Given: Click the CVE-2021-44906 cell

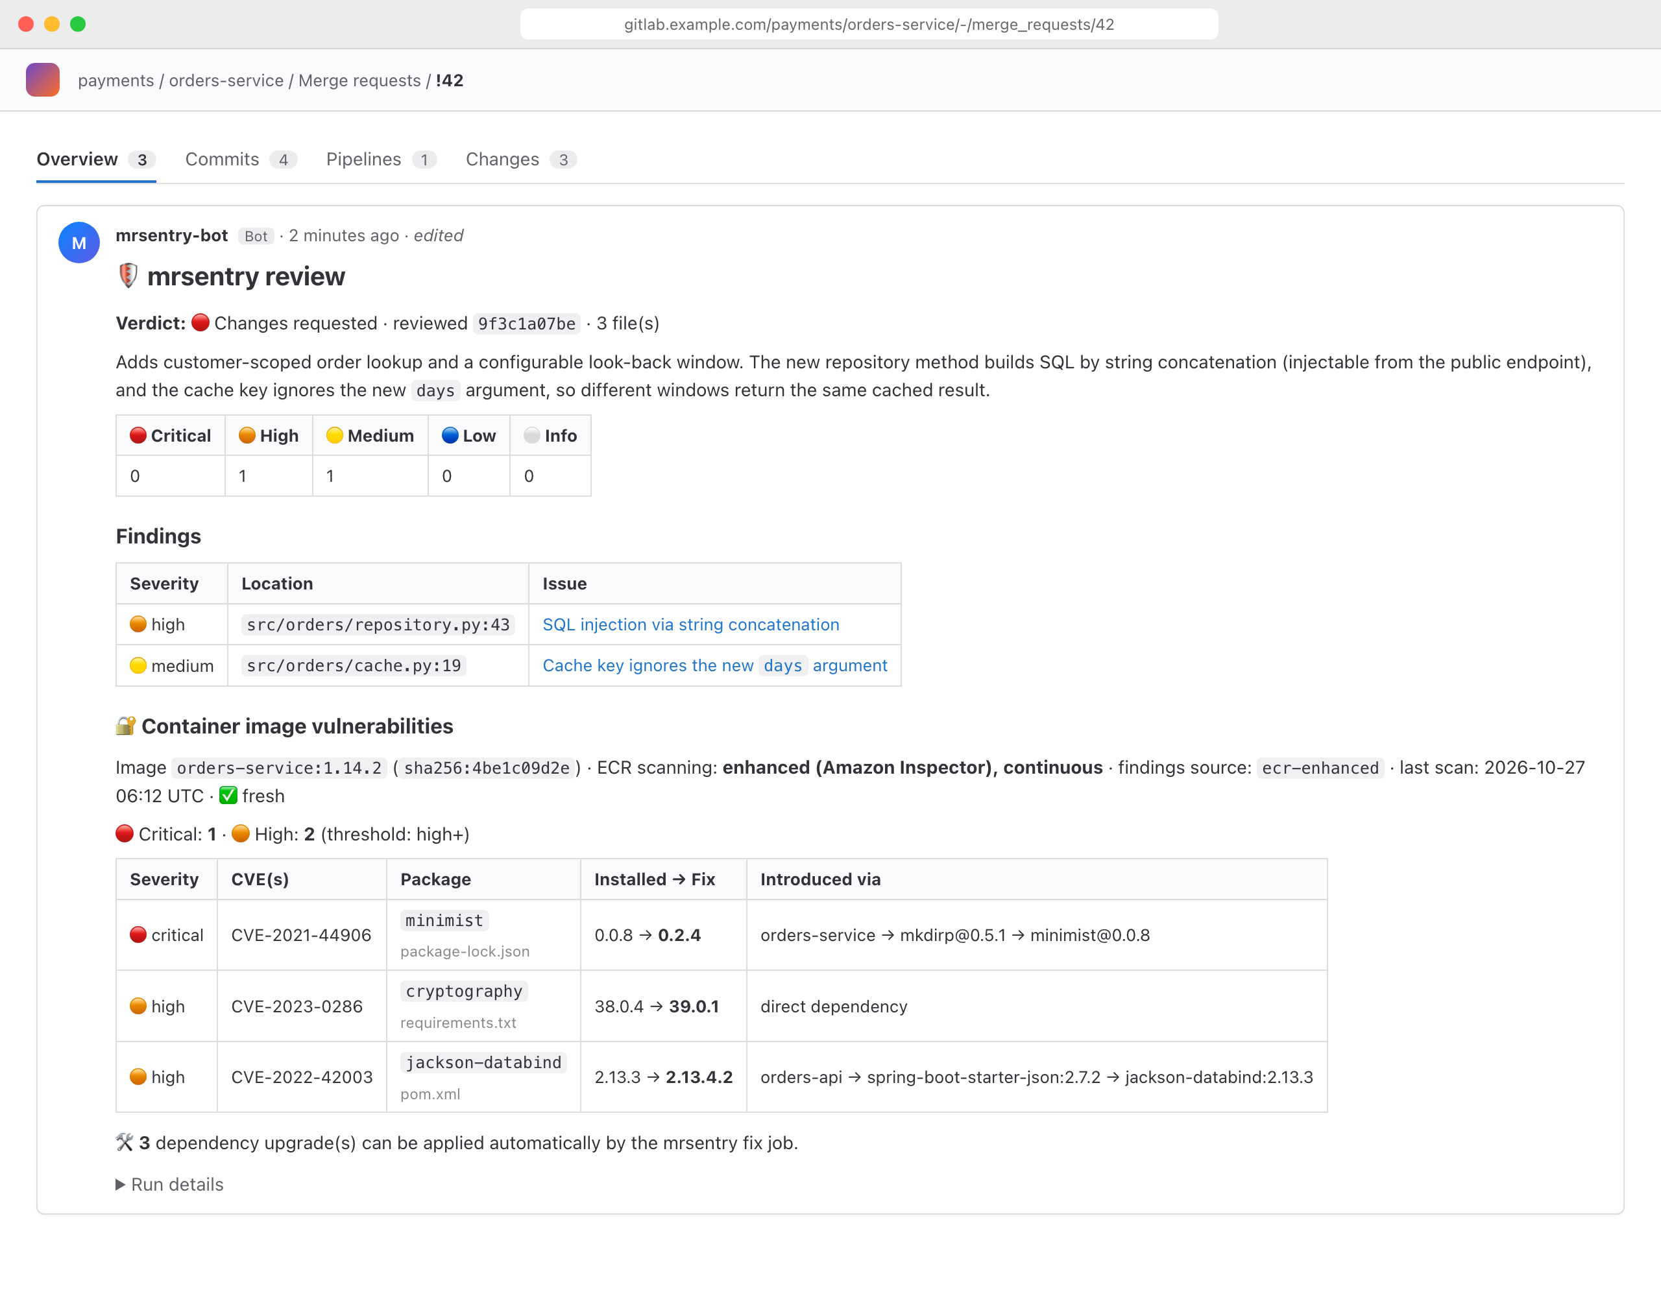Looking at the screenshot, I should pyautogui.click(x=302, y=935).
